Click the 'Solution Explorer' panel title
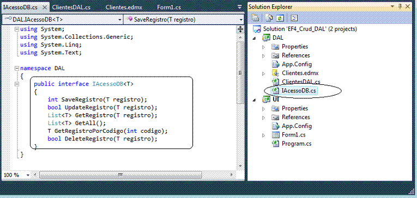The width and height of the screenshot is (417, 198). pyautogui.click(x=270, y=7)
